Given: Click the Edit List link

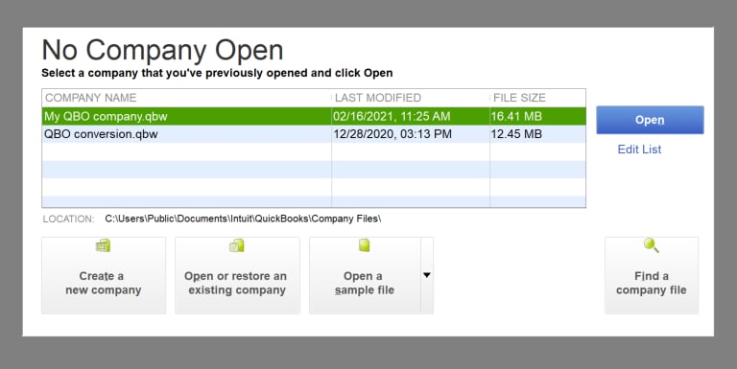Looking at the screenshot, I should point(639,150).
